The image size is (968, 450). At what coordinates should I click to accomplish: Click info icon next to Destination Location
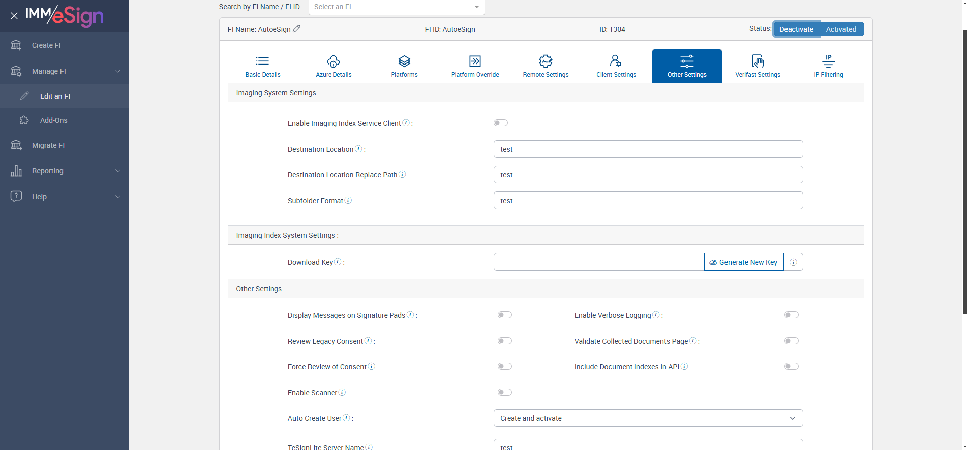pyautogui.click(x=358, y=149)
